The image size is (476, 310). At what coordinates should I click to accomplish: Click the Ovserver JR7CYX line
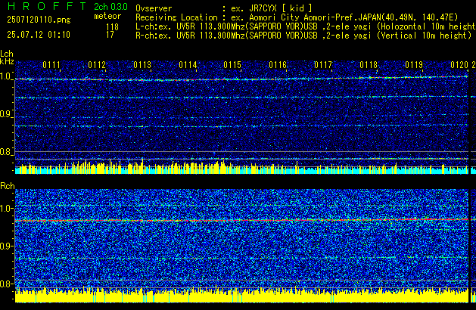coord(224,8)
